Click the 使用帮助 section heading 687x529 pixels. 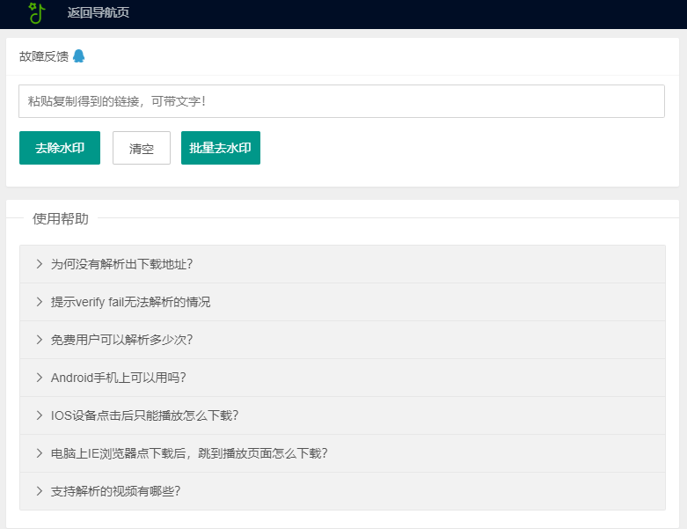coord(61,218)
